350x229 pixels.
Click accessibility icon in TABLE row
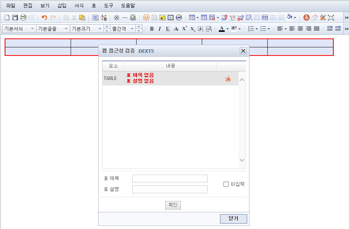[228, 78]
